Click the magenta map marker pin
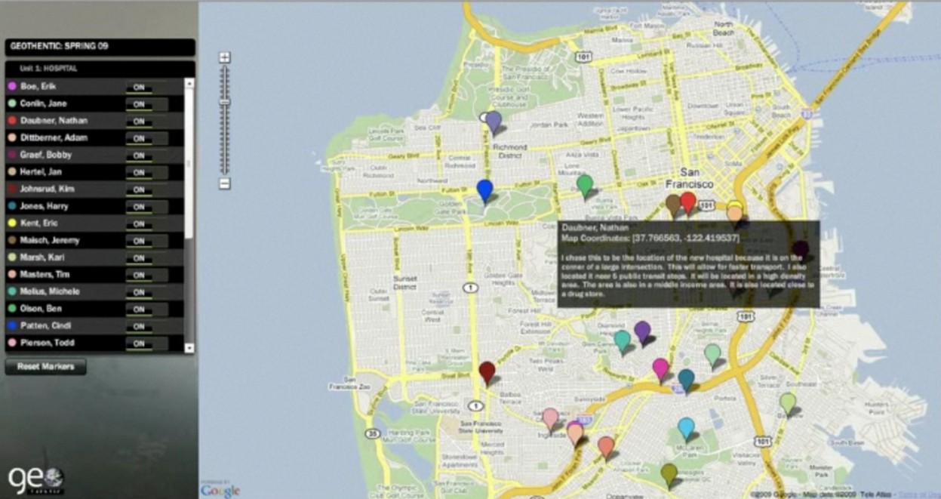 (x=660, y=368)
